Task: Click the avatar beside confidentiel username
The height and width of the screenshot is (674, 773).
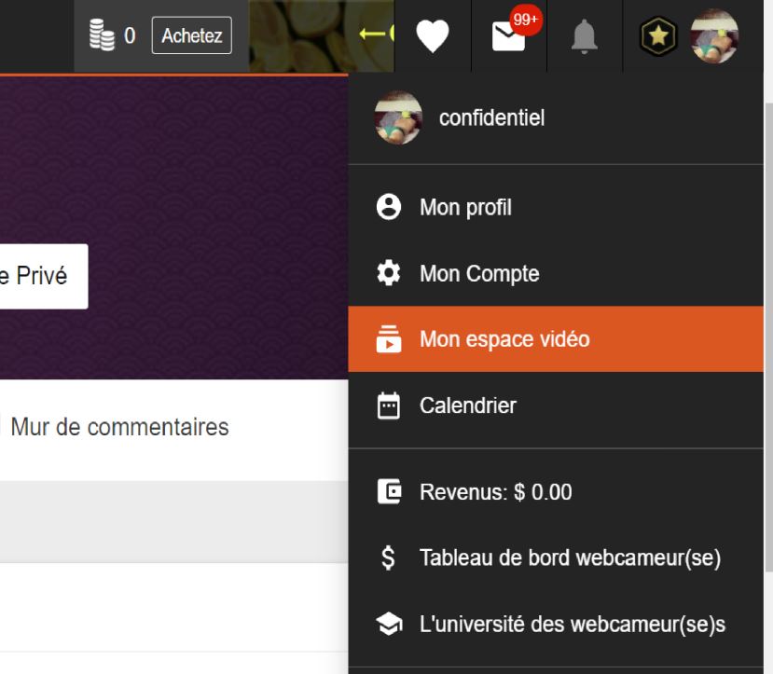Action: click(x=398, y=118)
